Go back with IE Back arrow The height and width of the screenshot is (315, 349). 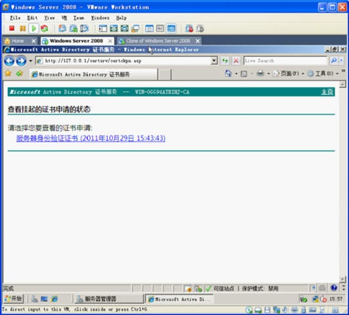click(9, 61)
